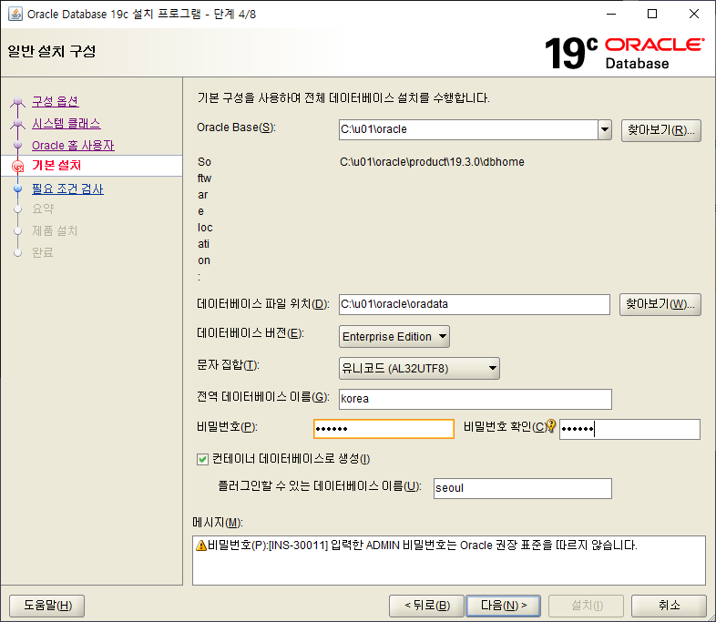Select the 기본 설치 step in sidebar
The image size is (716, 622).
[56, 165]
